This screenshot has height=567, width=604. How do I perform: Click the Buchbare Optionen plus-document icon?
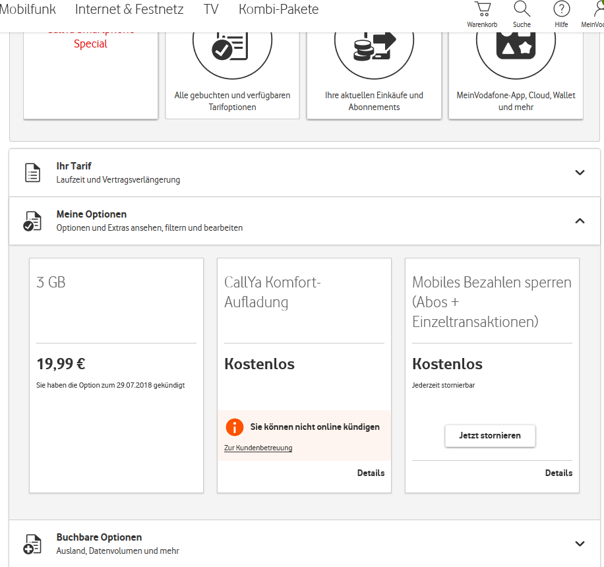pyautogui.click(x=32, y=544)
